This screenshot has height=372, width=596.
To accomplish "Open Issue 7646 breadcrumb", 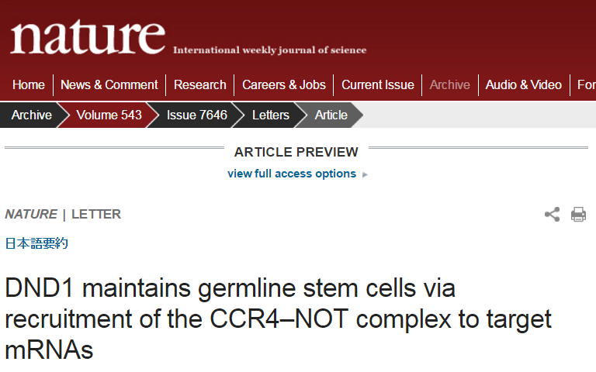I will [197, 115].
